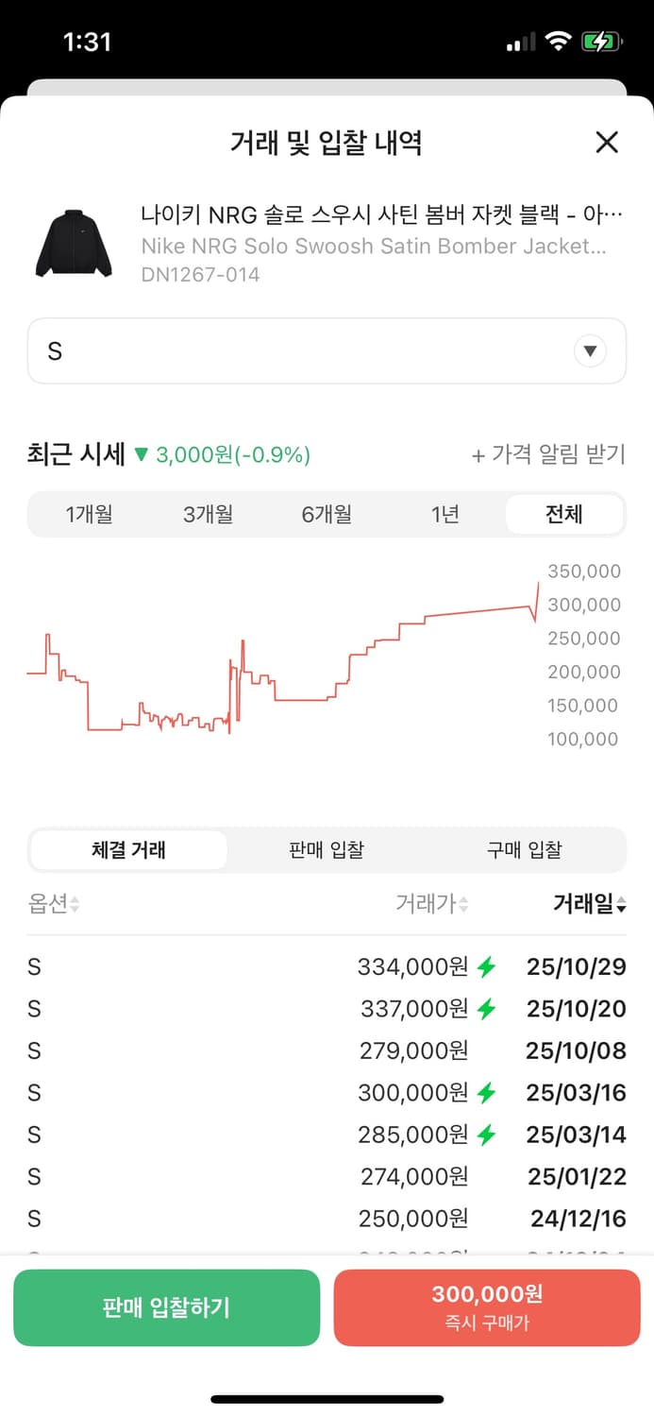Tap the green 판매 입찰하기 button
The image size is (654, 1417).
click(x=166, y=1307)
